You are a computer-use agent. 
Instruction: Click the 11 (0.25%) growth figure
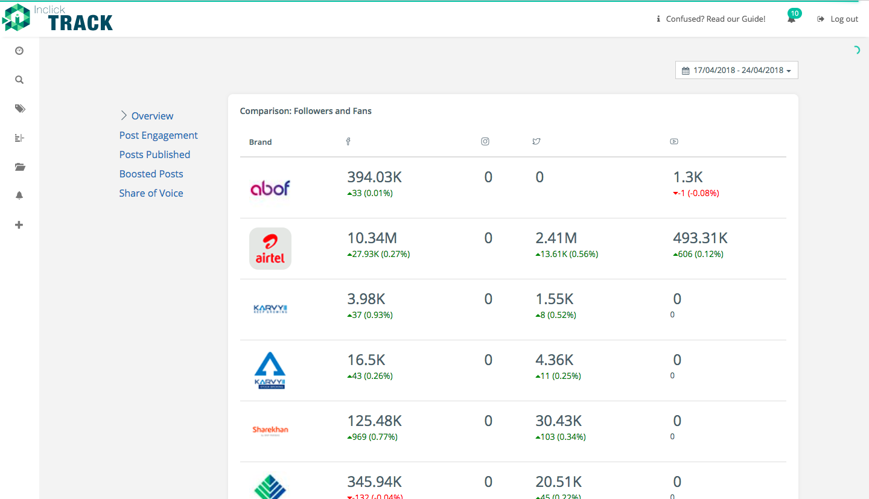point(559,376)
